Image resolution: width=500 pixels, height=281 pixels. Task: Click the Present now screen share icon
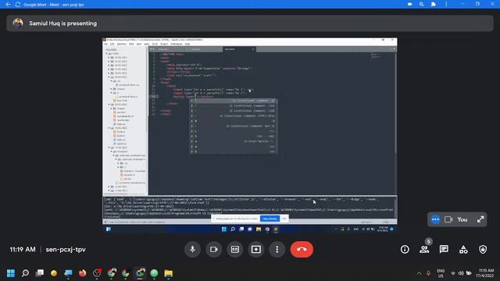point(256,249)
